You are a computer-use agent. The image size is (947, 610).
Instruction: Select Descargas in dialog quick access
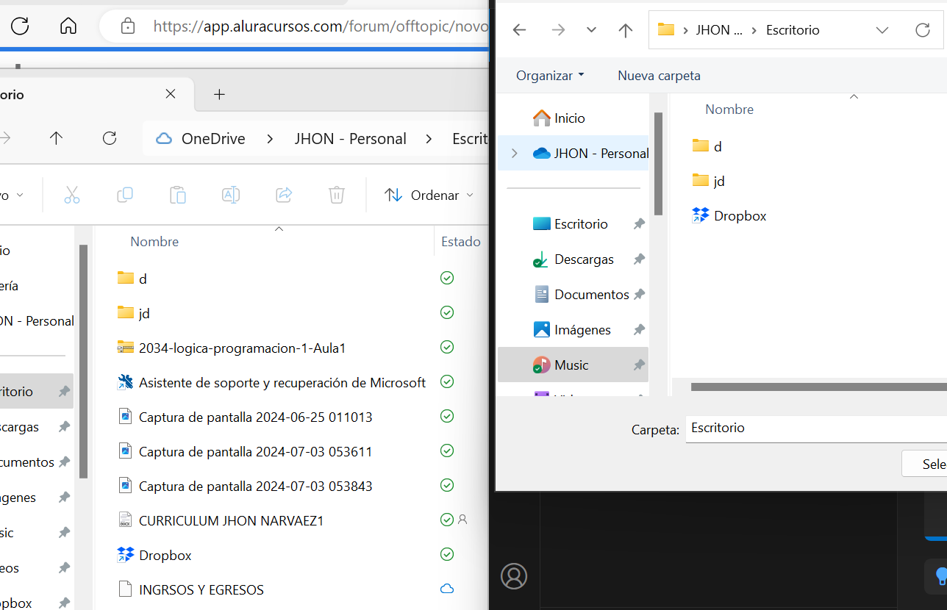point(584,259)
